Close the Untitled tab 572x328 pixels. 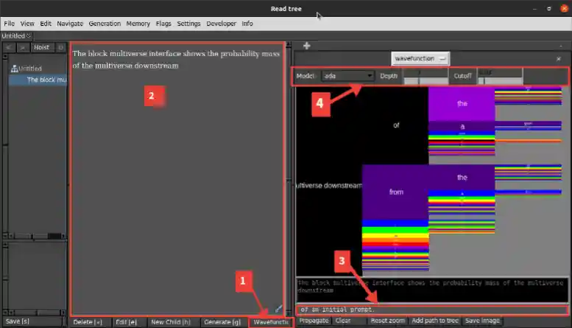[x=29, y=35]
